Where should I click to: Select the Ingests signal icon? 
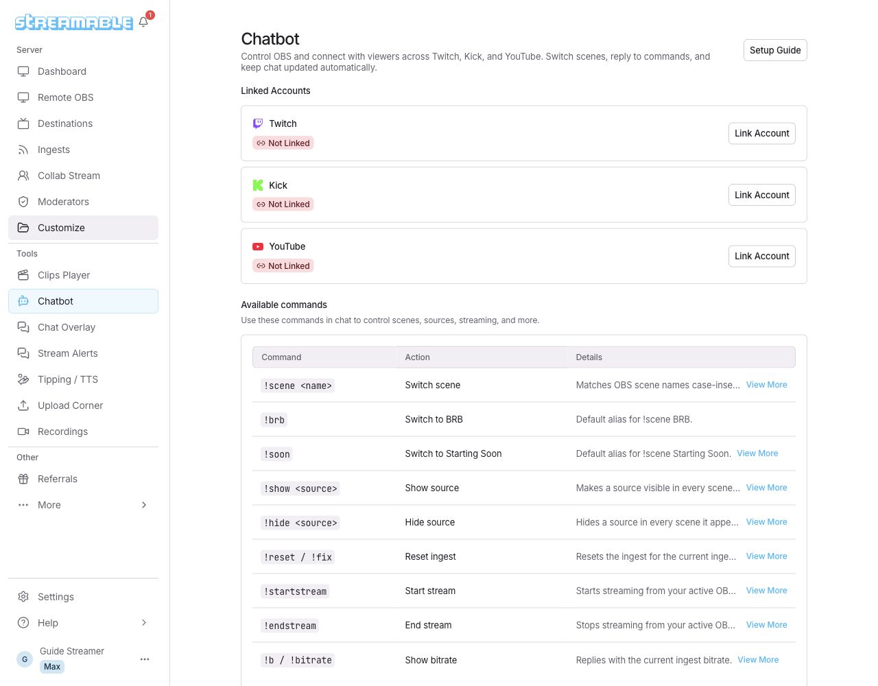click(x=23, y=150)
